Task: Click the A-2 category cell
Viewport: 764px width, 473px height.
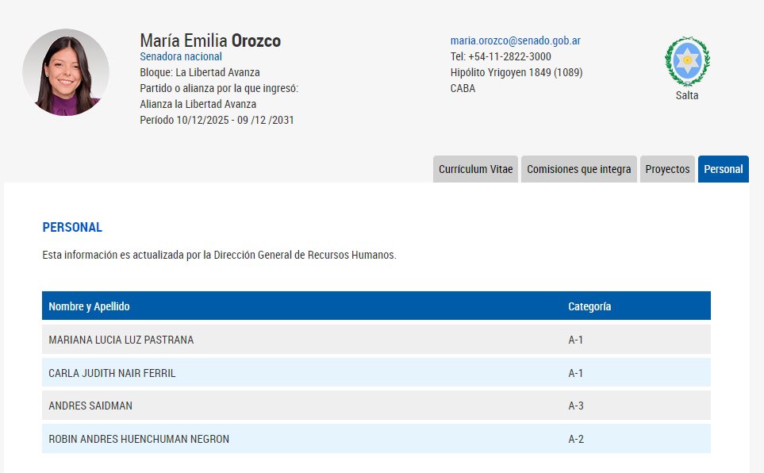Action: [x=576, y=439]
